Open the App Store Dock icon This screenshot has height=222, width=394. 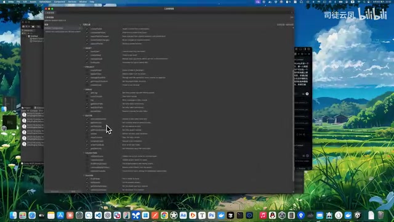(60, 215)
